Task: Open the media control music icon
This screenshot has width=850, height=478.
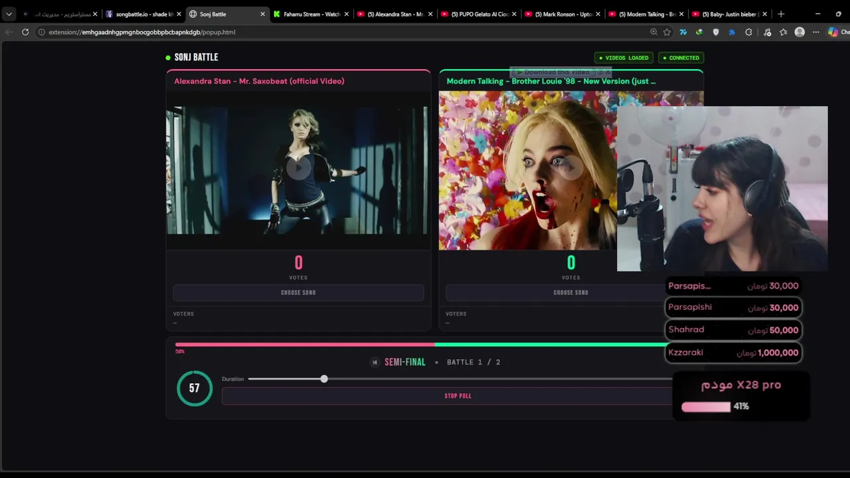Action: tap(768, 32)
